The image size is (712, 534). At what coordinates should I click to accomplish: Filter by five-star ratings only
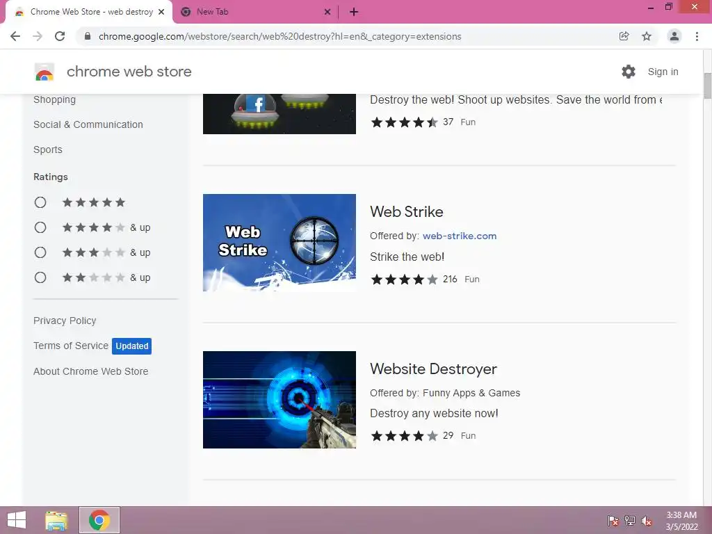(40, 202)
